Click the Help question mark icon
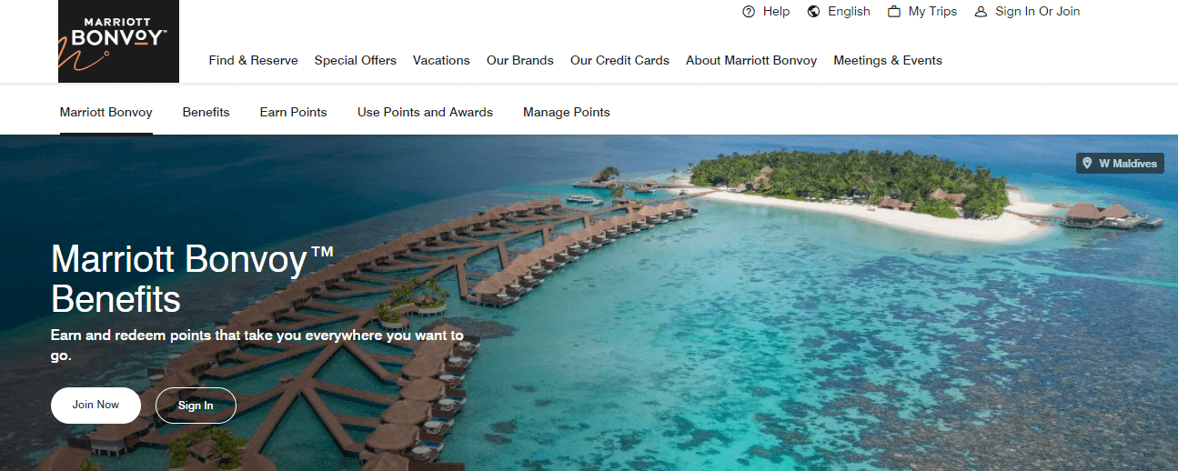 pyautogui.click(x=749, y=12)
